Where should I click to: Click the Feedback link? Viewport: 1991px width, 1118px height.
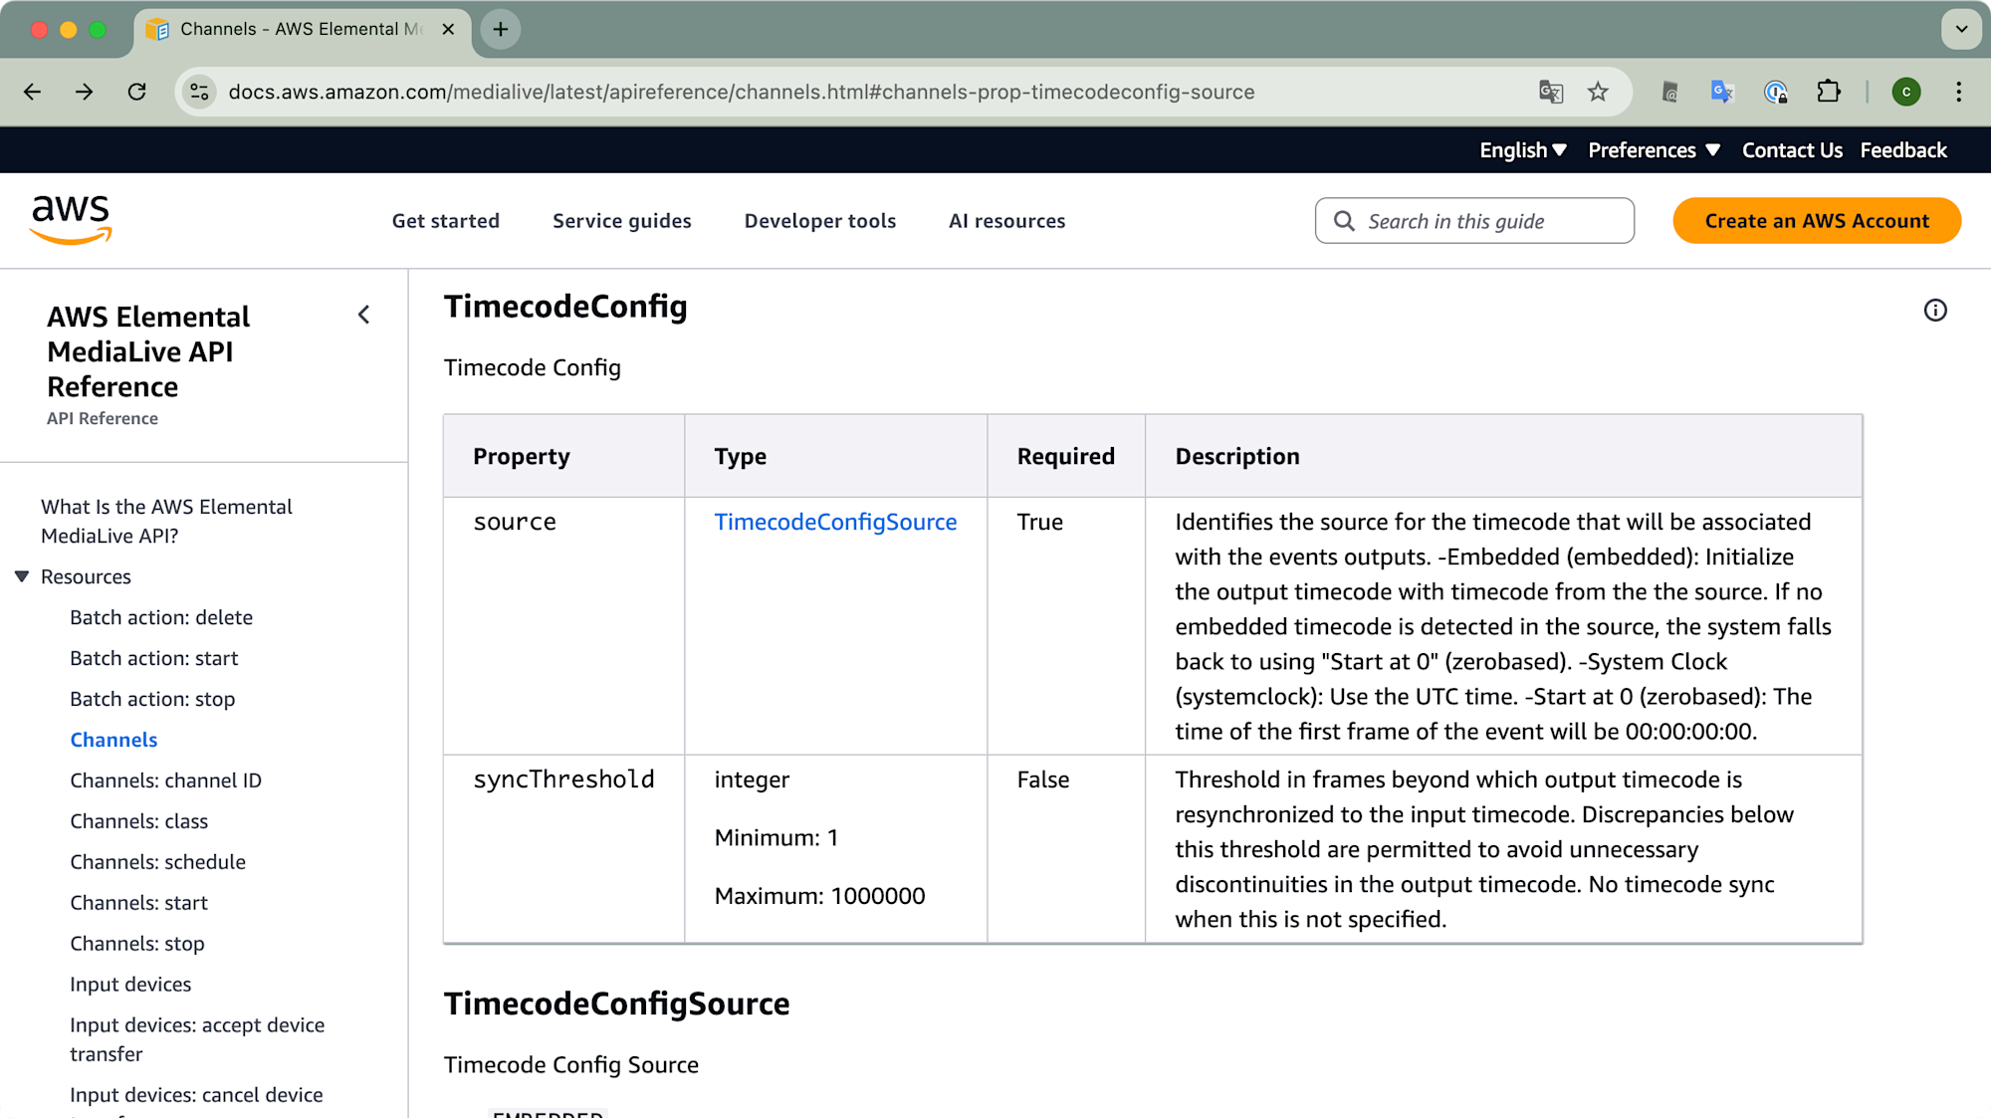pyautogui.click(x=1903, y=150)
